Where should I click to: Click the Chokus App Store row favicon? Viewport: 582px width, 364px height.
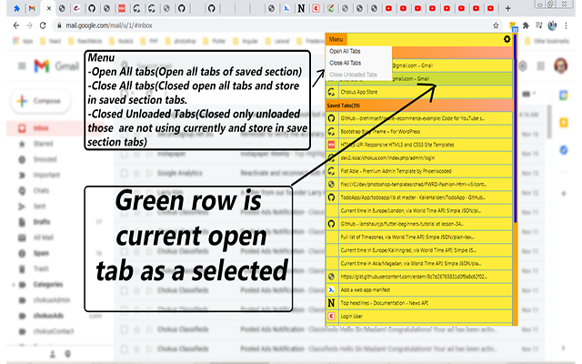[x=331, y=92]
